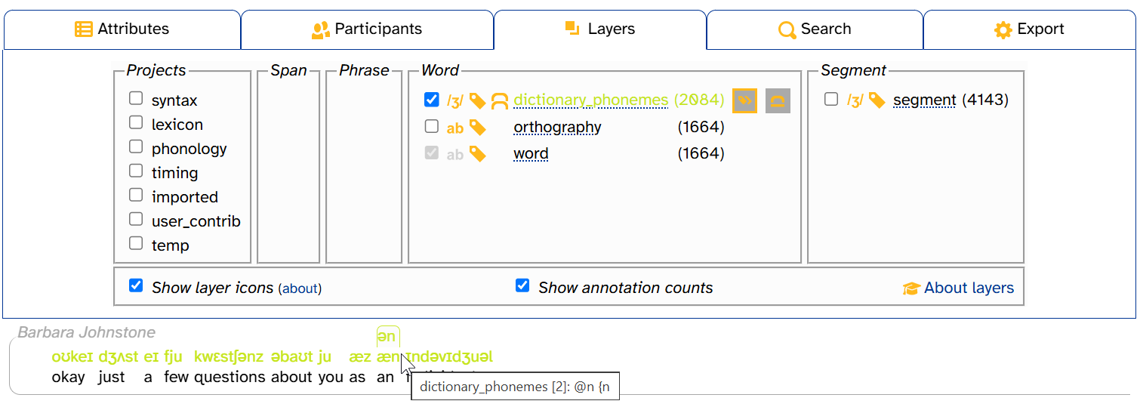Uncheck the dictionary_phonemes layer checkbox

432,100
